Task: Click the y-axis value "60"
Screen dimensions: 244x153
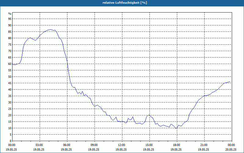Action: point(10,64)
